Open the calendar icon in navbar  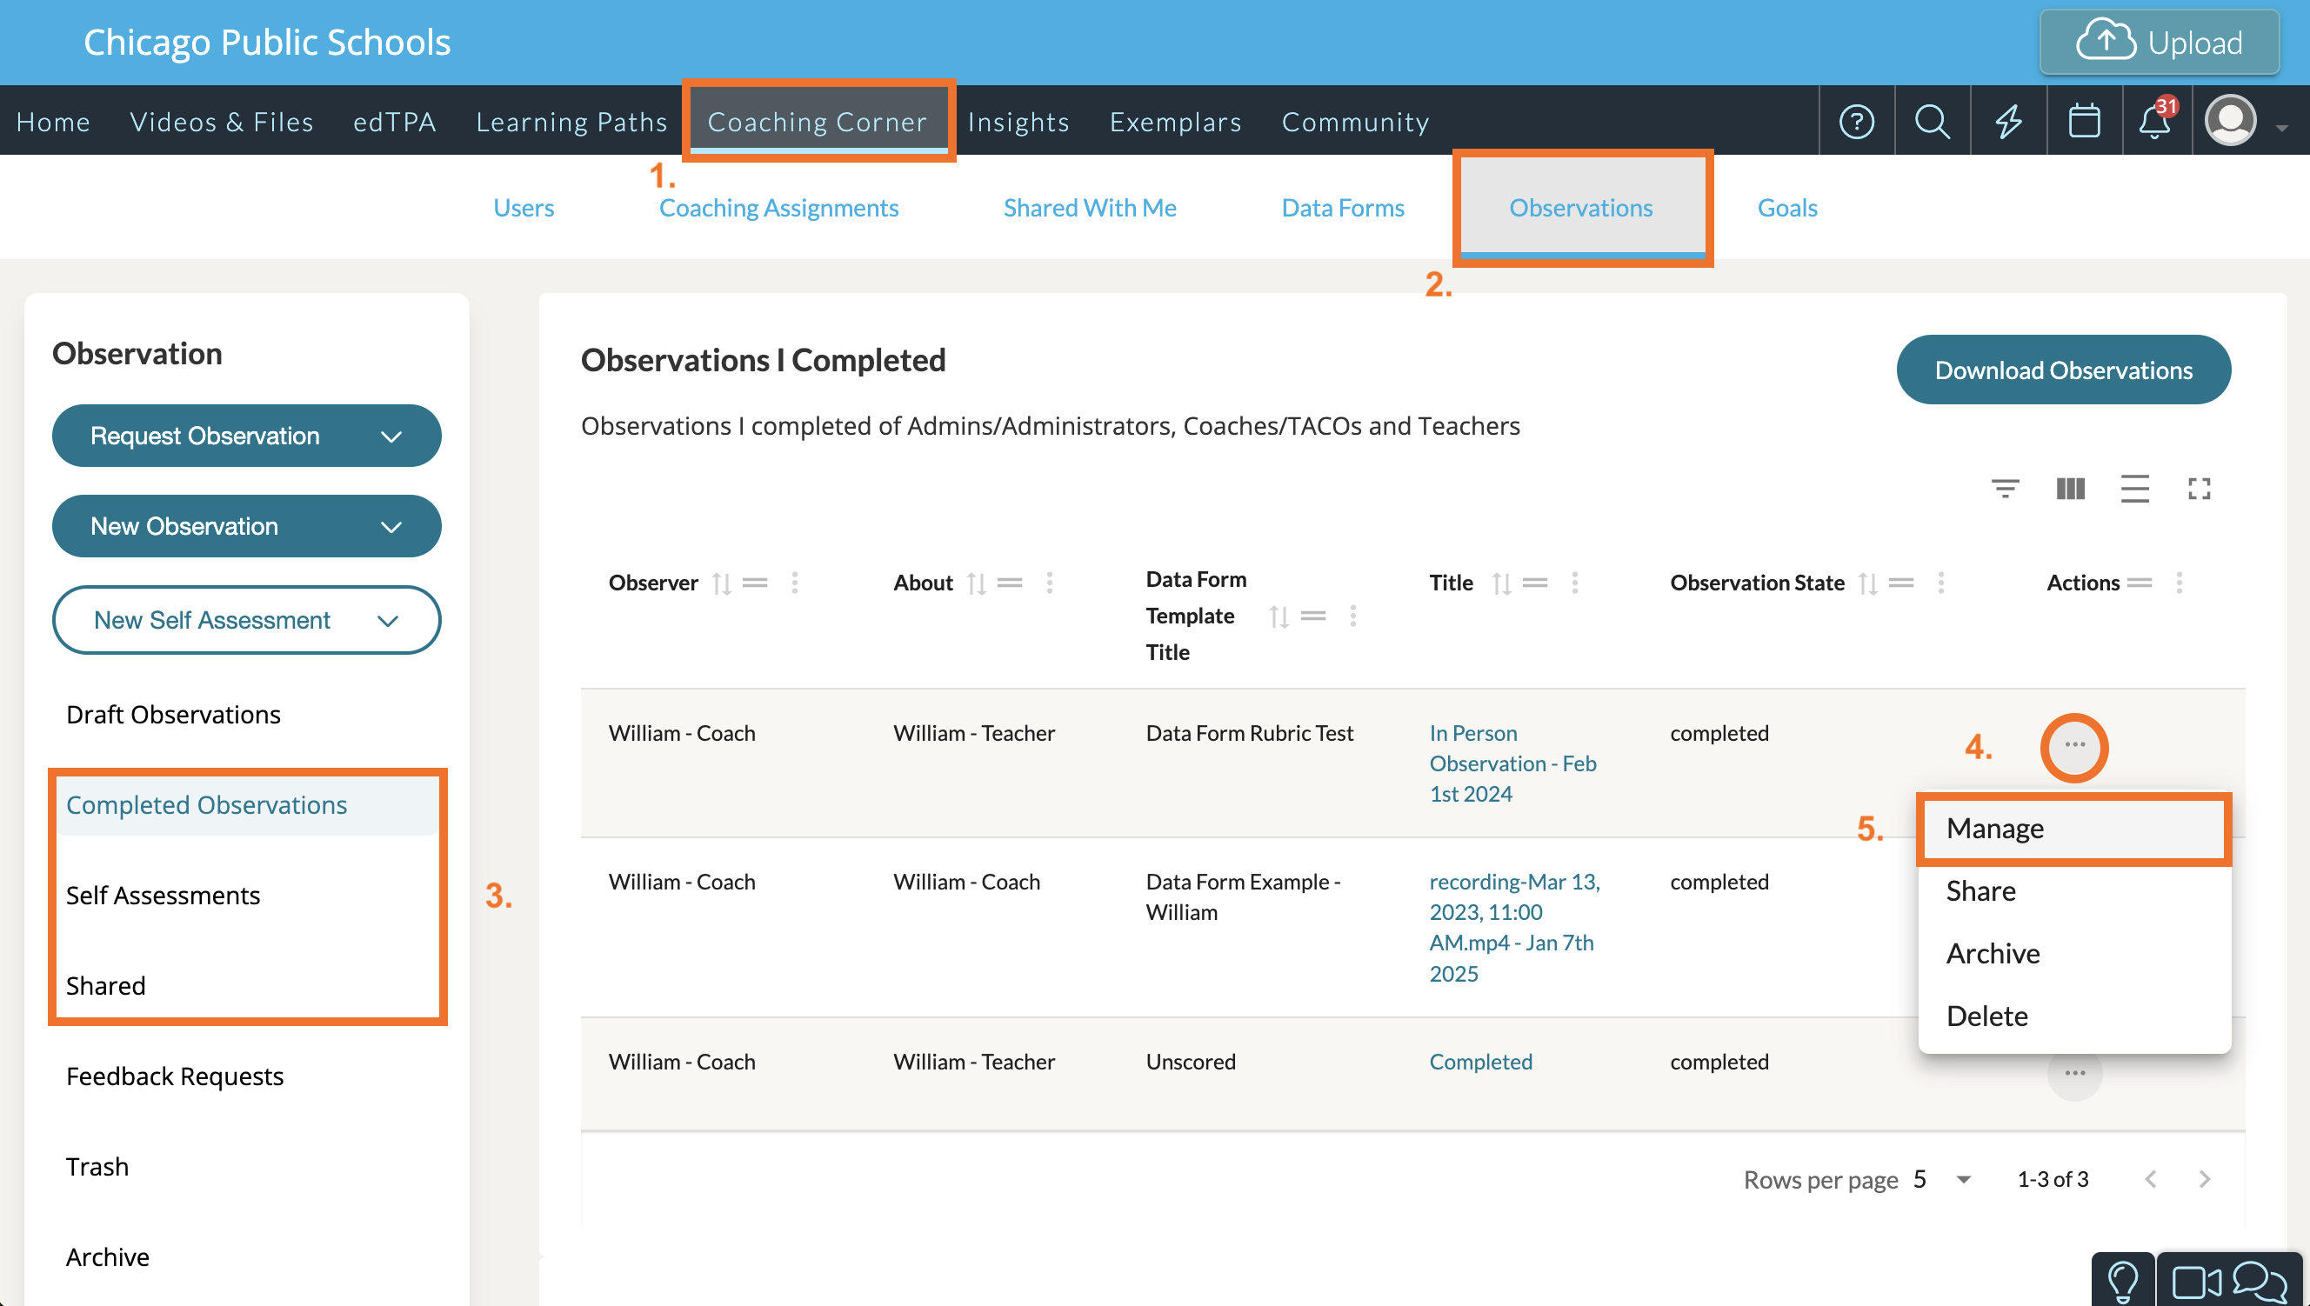tap(2083, 121)
